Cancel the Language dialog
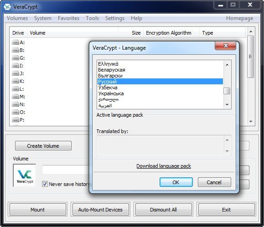 [214, 182]
